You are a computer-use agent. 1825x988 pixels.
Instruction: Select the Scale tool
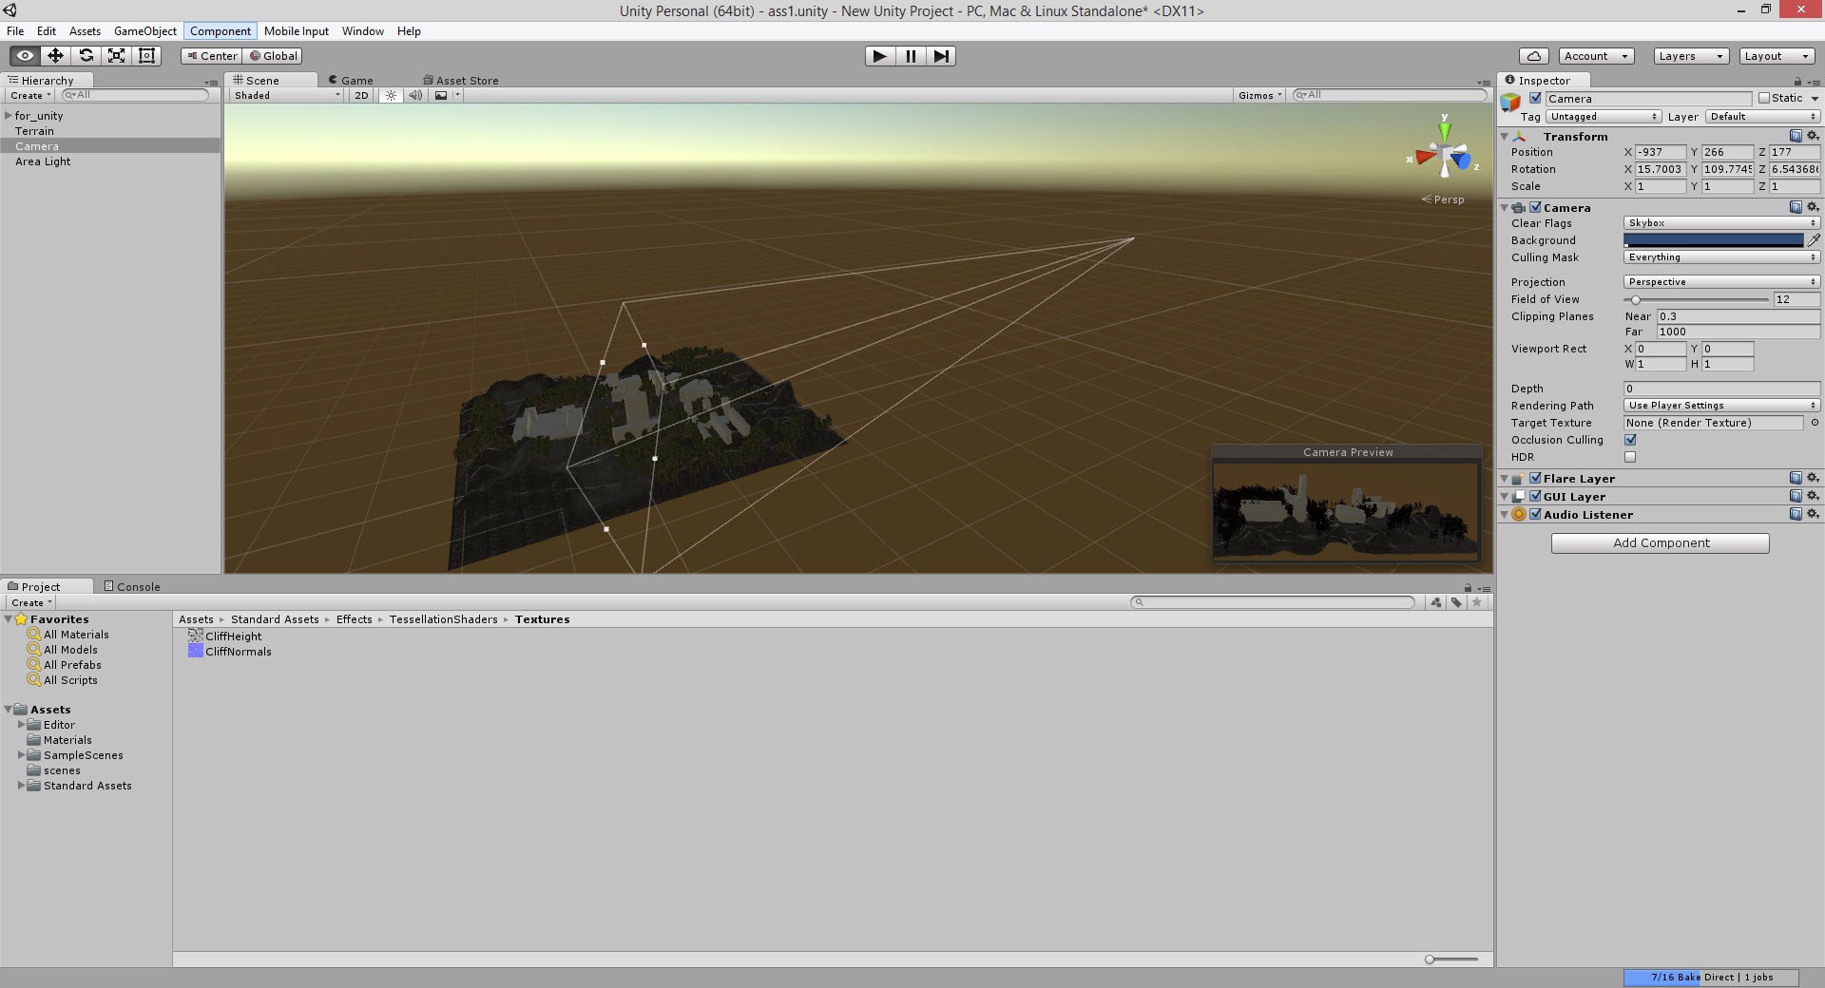tap(116, 55)
